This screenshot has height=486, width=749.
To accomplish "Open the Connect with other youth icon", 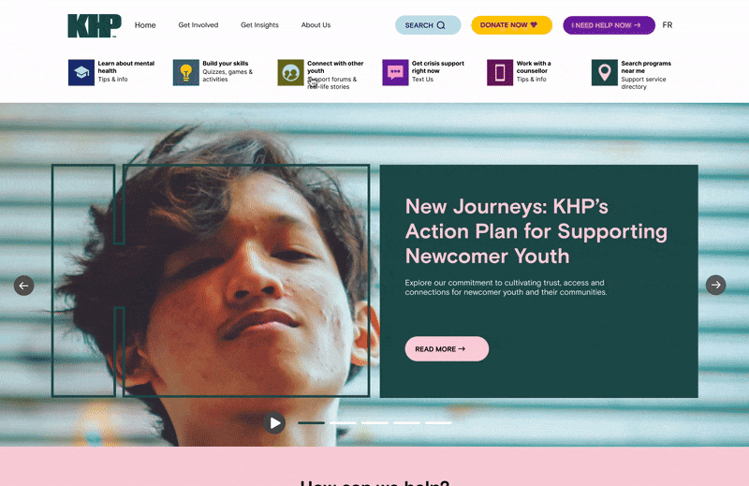I will [x=290, y=73].
